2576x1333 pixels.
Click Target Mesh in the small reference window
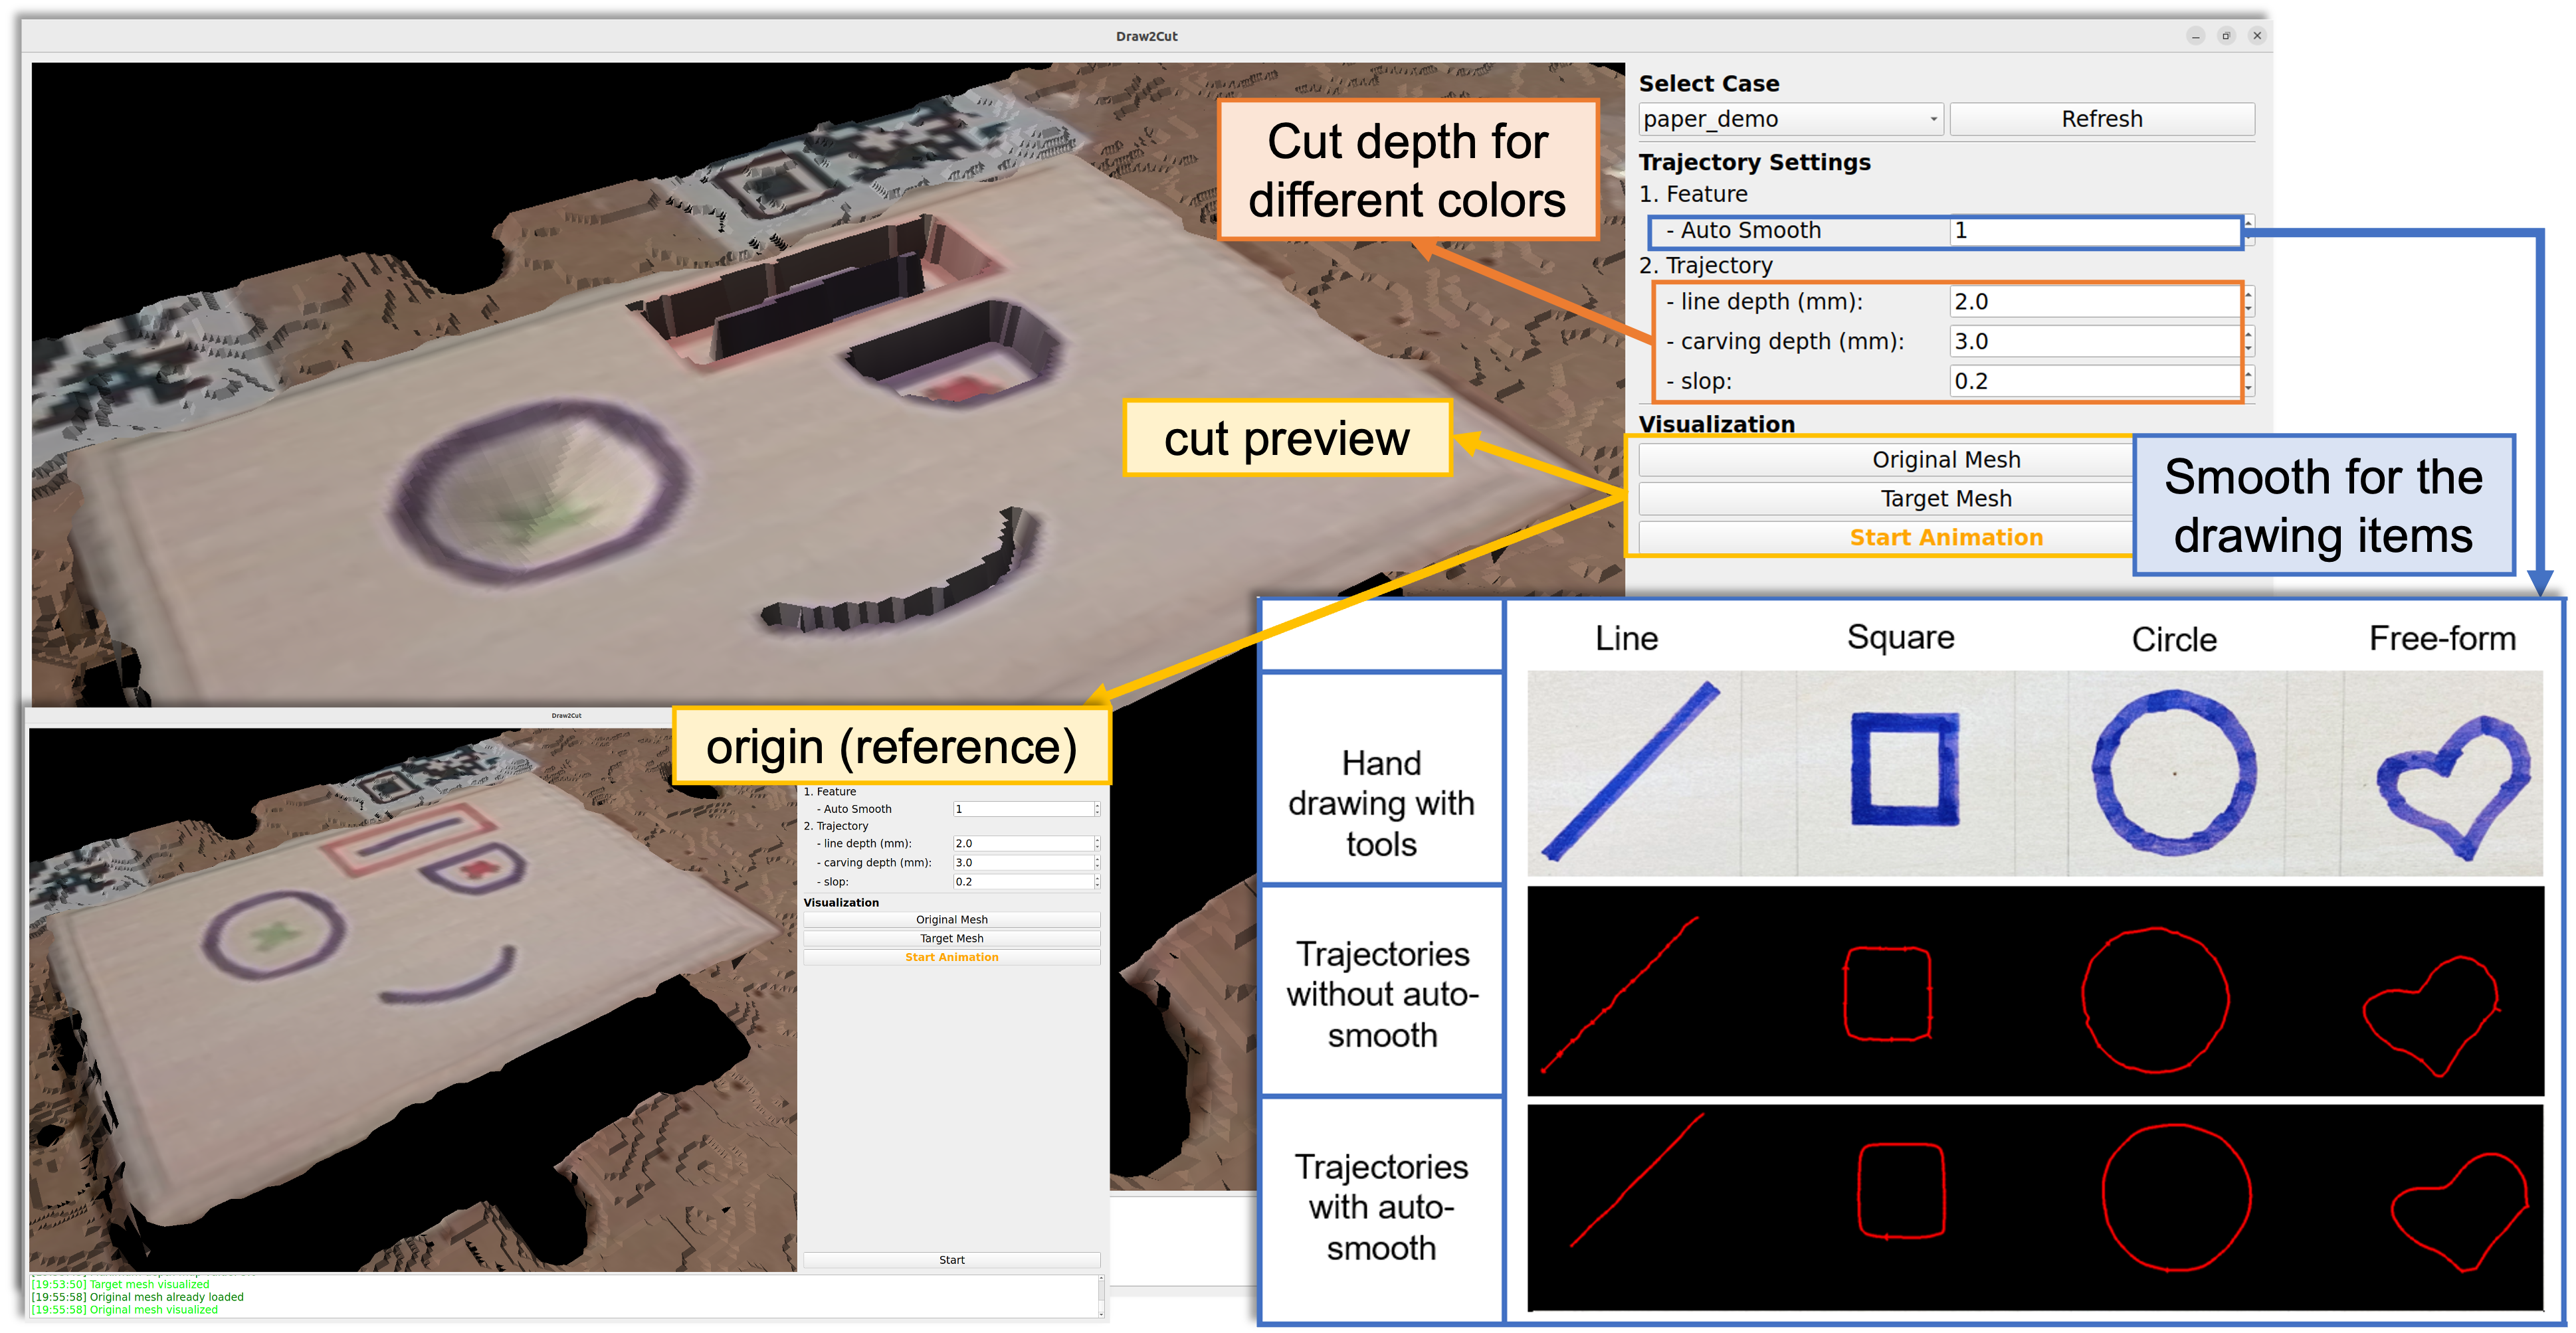coord(951,938)
